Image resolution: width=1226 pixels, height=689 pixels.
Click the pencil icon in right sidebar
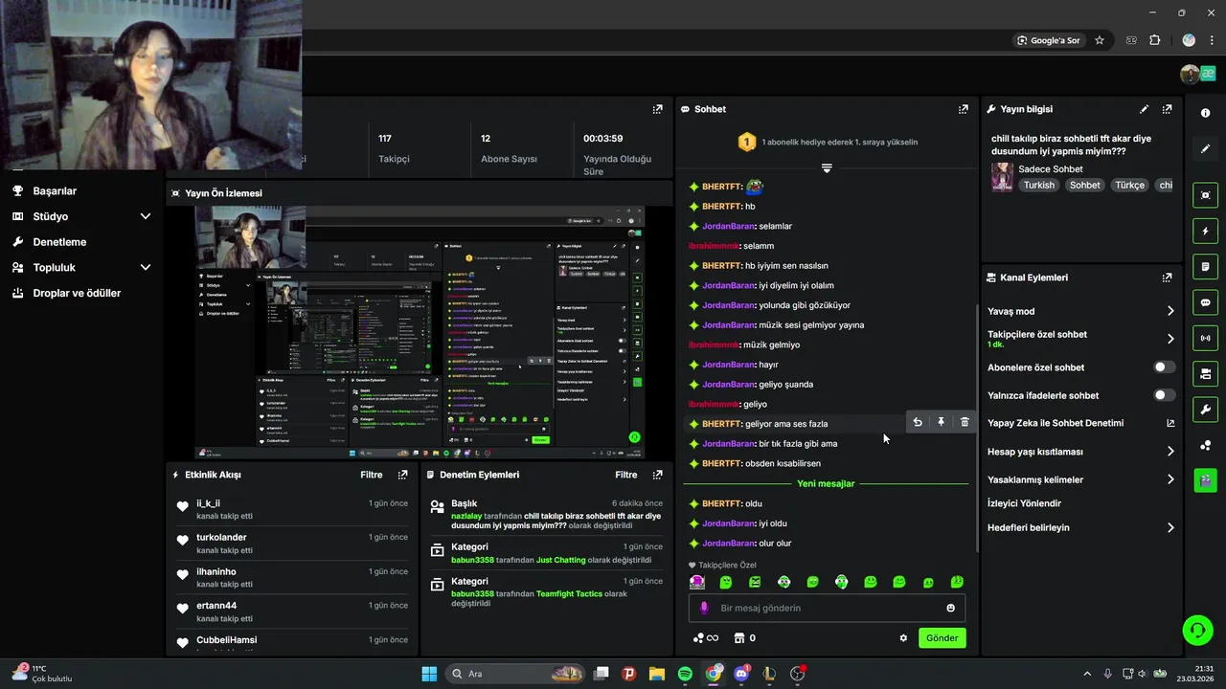coord(1205,148)
